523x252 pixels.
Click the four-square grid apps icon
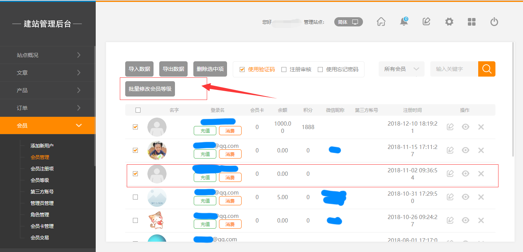(x=472, y=22)
